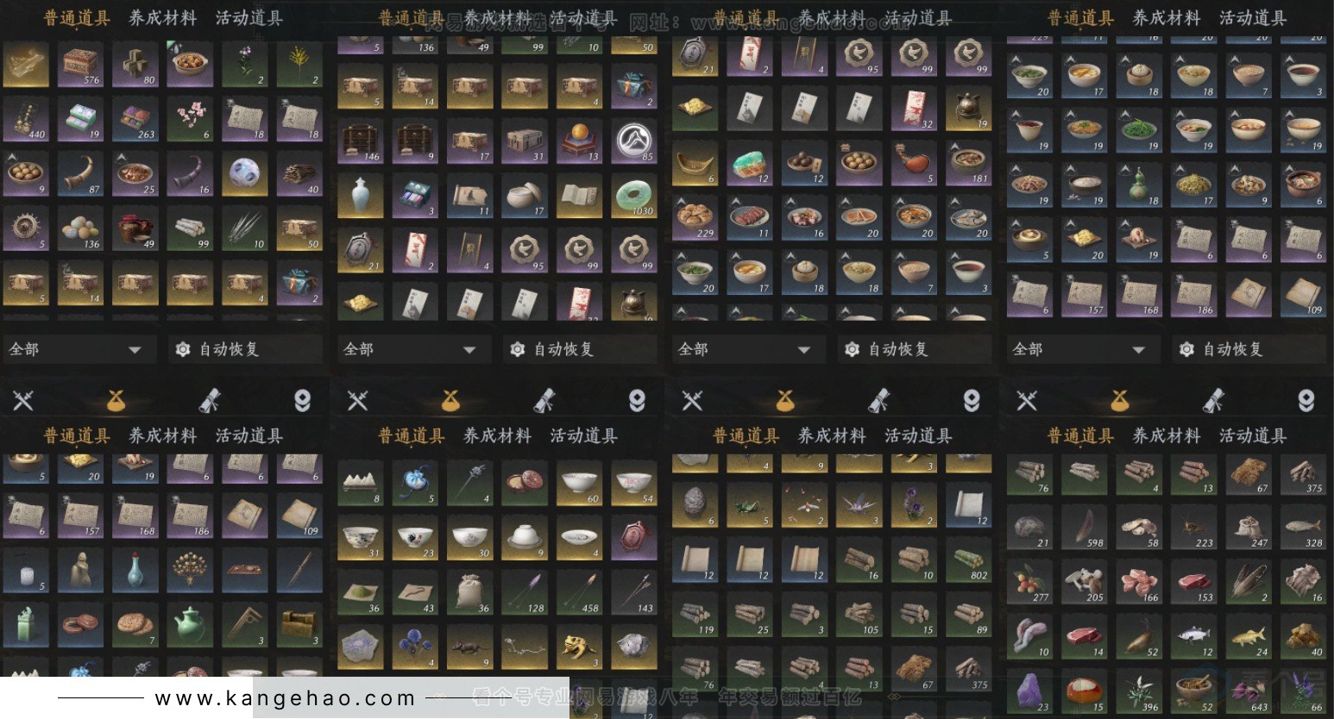Enable 自动恢复 in the third top panel
Image resolution: width=1334 pixels, height=719 pixels.
[914, 349]
